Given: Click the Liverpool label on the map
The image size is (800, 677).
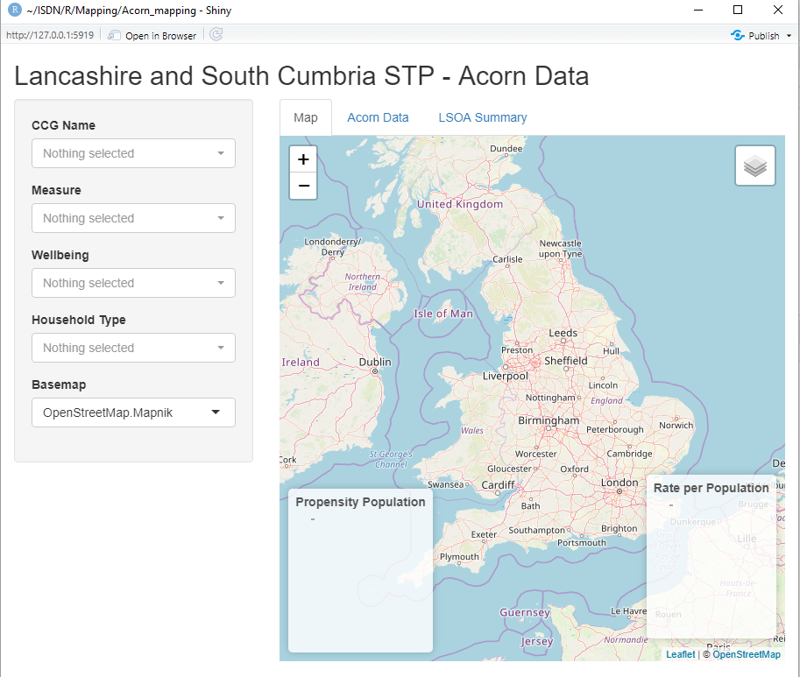Looking at the screenshot, I should [506, 377].
